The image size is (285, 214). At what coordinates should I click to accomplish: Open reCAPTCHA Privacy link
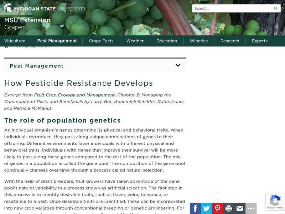[x=271, y=208]
